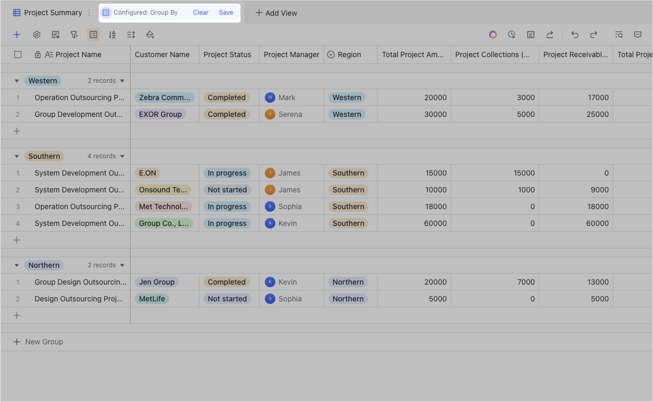Click the lock icon beside Project Name
Screen dimensions: 653x402
pos(38,55)
